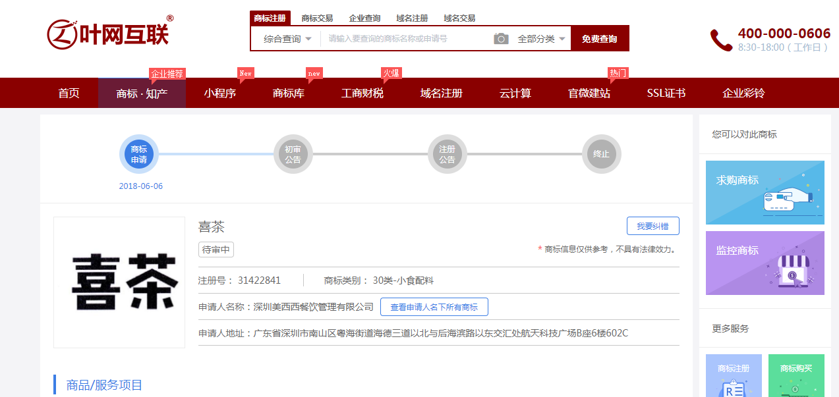Open the 求购商标 banner
The height and width of the screenshot is (397, 839).
pos(765,192)
